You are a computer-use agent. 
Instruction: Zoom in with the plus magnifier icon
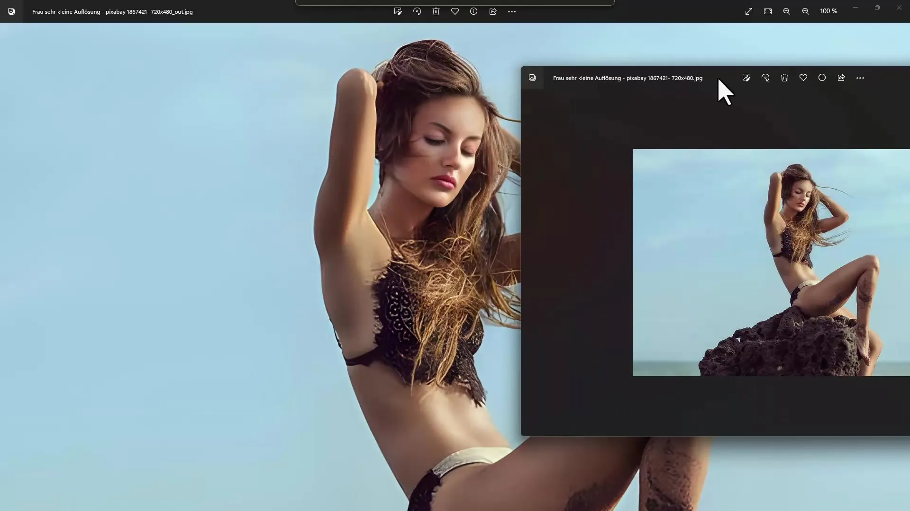[x=806, y=11]
